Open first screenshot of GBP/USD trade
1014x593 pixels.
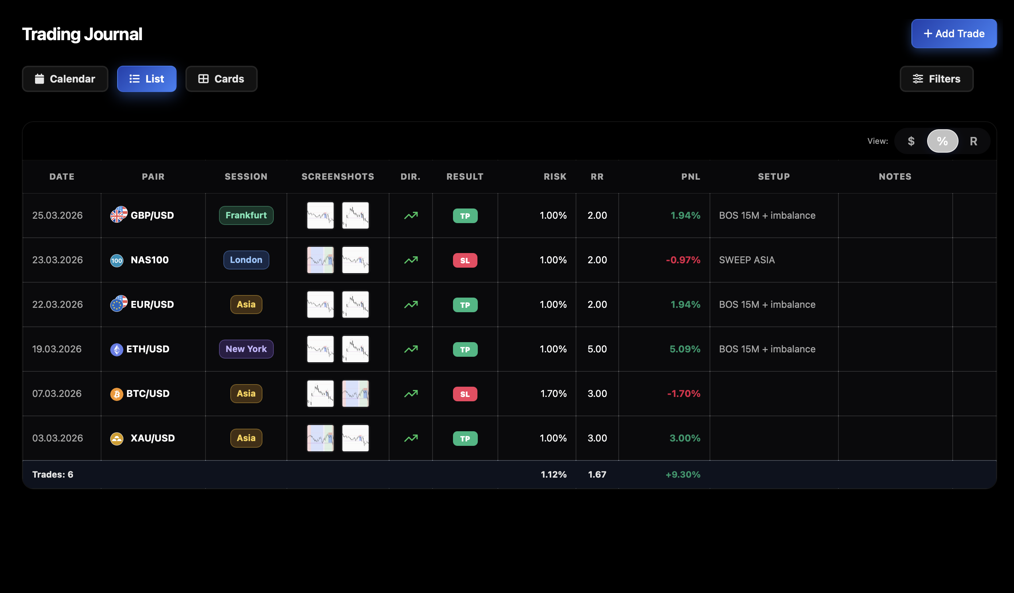click(x=320, y=215)
